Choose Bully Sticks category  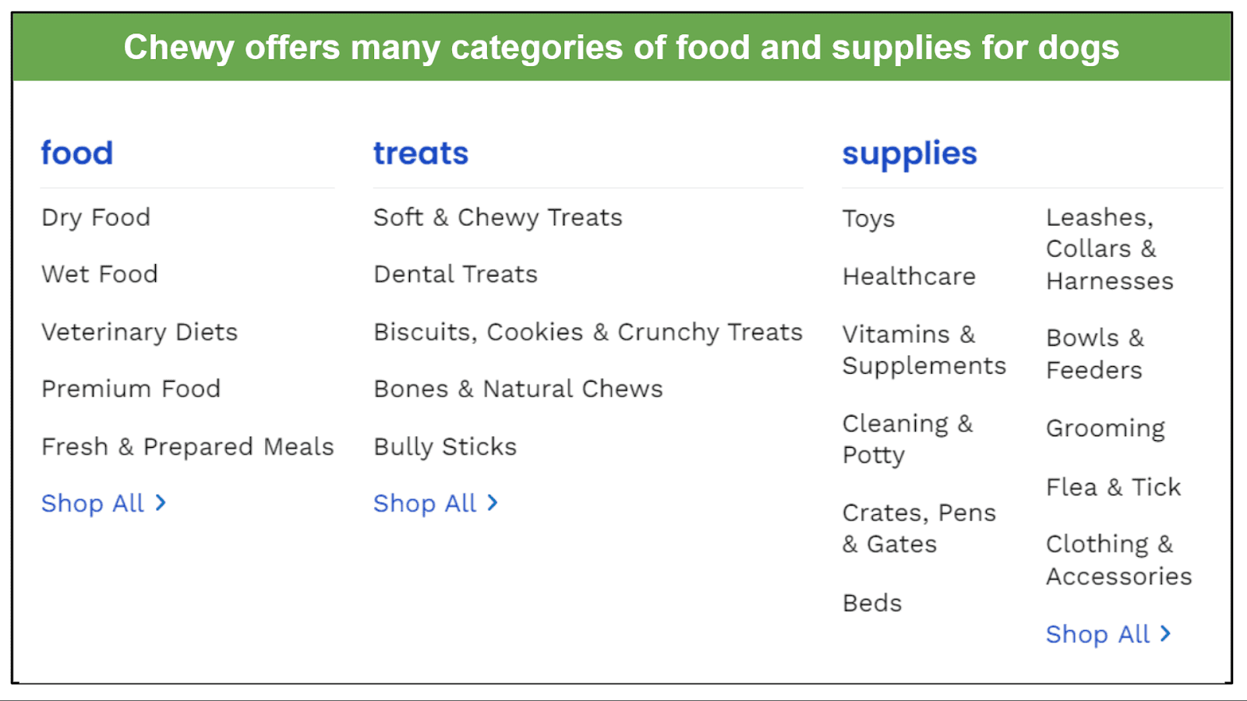445,446
